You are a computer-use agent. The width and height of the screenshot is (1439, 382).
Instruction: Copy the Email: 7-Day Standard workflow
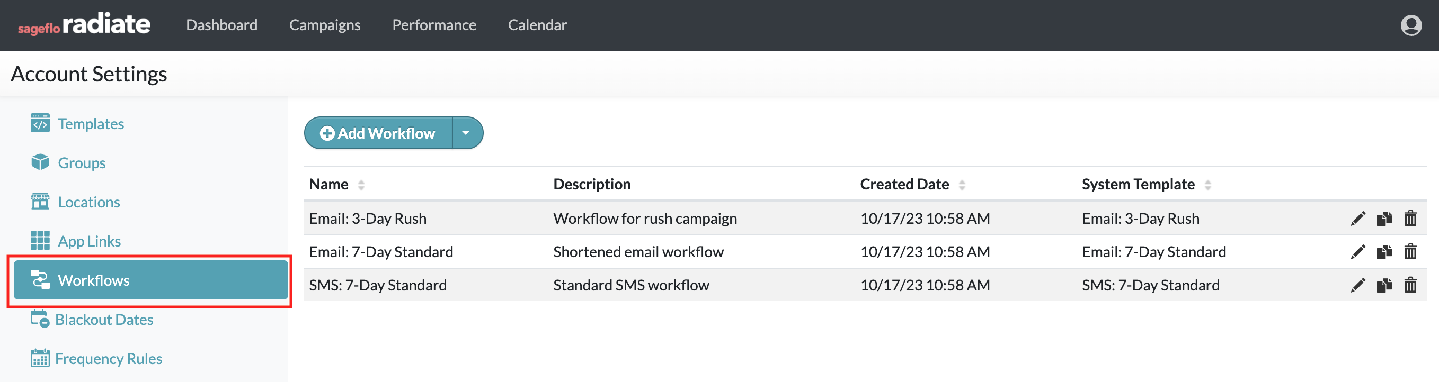pyautogui.click(x=1384, y=252)
